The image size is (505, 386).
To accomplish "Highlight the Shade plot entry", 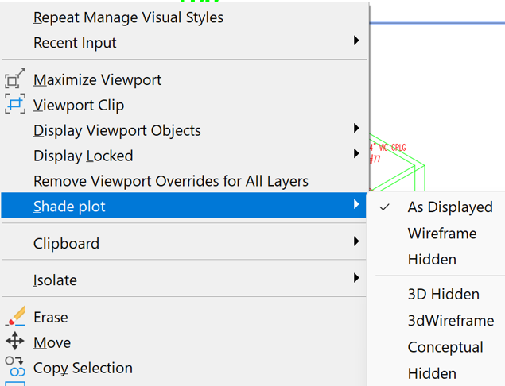I will [184, 205].
